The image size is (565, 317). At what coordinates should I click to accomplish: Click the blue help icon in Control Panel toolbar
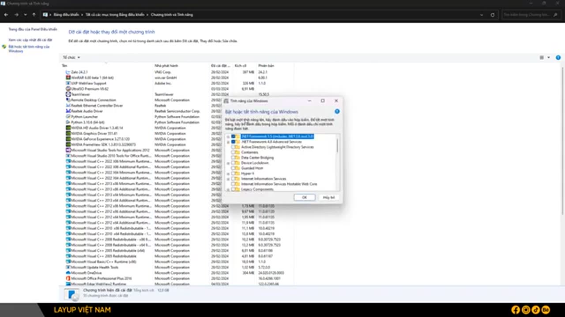tap(558, 58)
